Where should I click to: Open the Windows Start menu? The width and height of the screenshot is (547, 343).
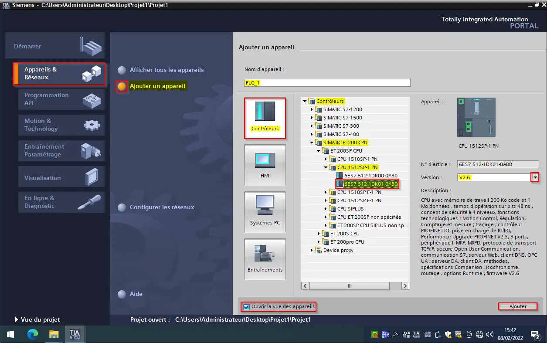(x=10, y=334)
